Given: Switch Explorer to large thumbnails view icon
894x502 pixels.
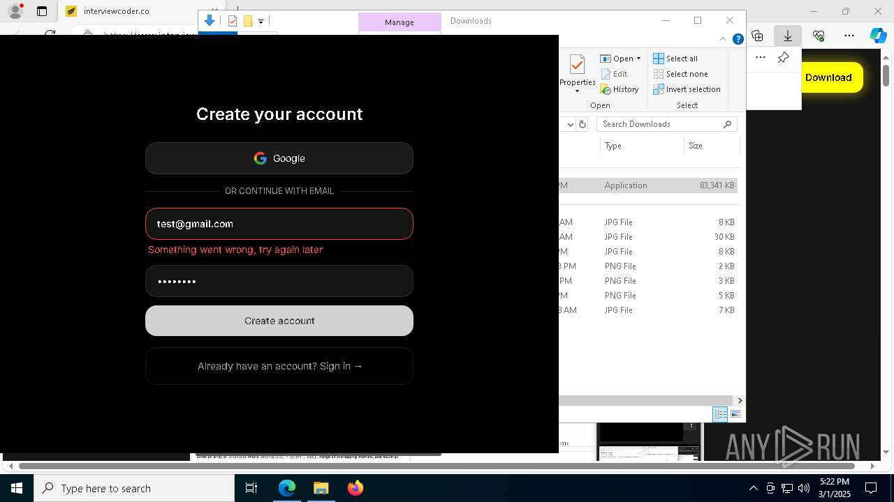Looking at the screenshot, I should 735,414.
